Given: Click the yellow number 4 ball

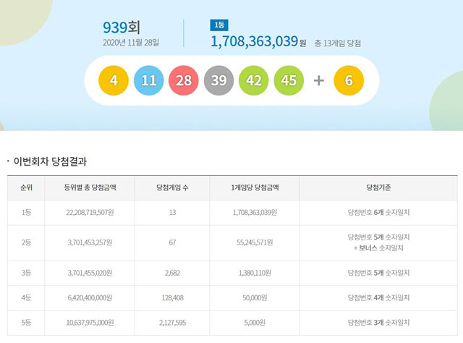Looking at the screenshot, I should [114, 80].
